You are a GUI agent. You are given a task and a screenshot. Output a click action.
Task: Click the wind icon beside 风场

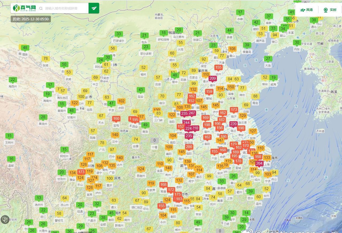[x=303, y=10]
